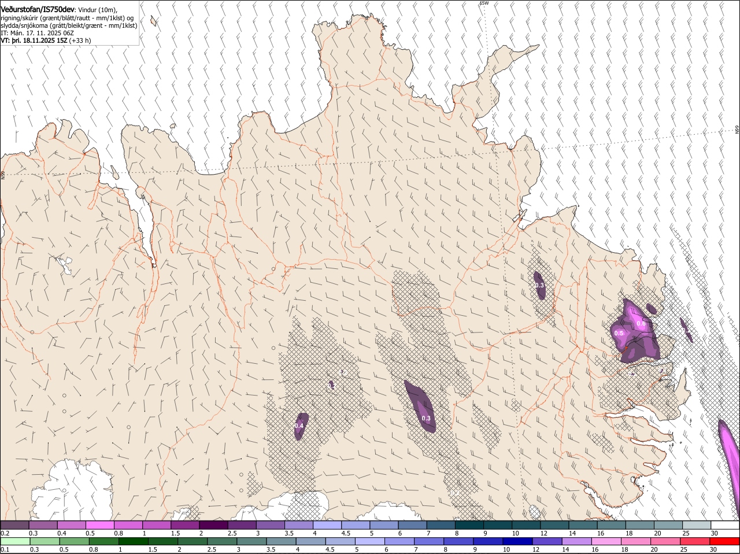The width and height of the screenshot is (740, 554).
Task: Click the palest green lower legend swatch at 0.1
Action: pos(15,541)
